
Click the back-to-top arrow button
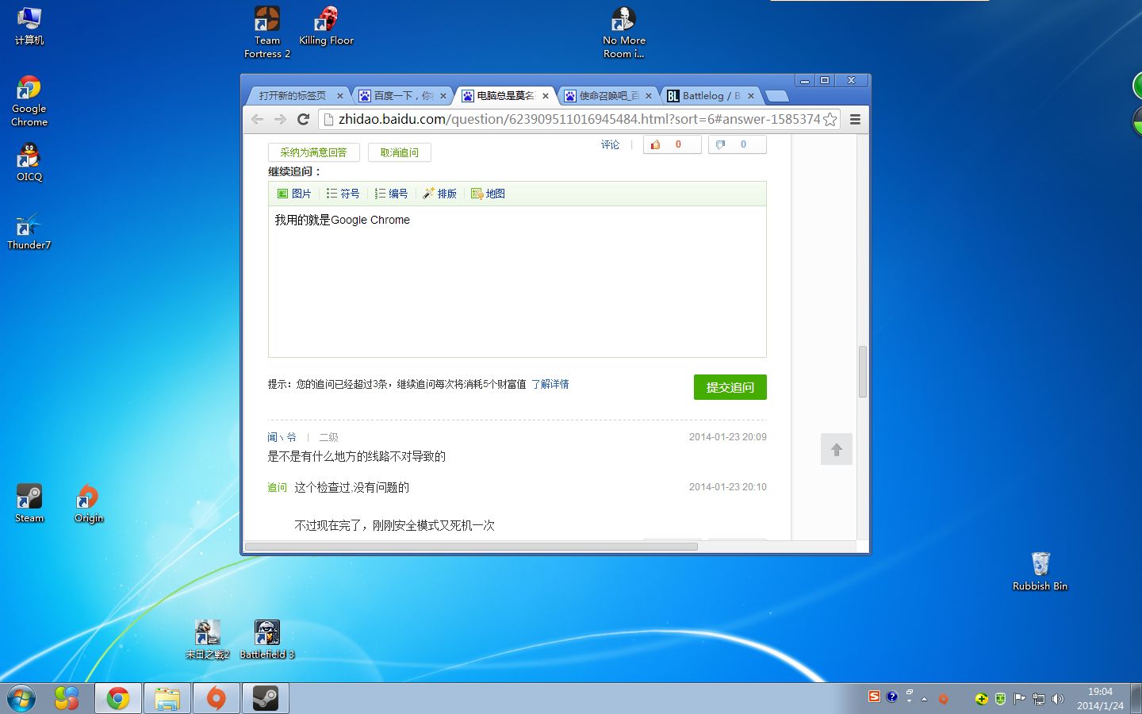coord(836,450)
